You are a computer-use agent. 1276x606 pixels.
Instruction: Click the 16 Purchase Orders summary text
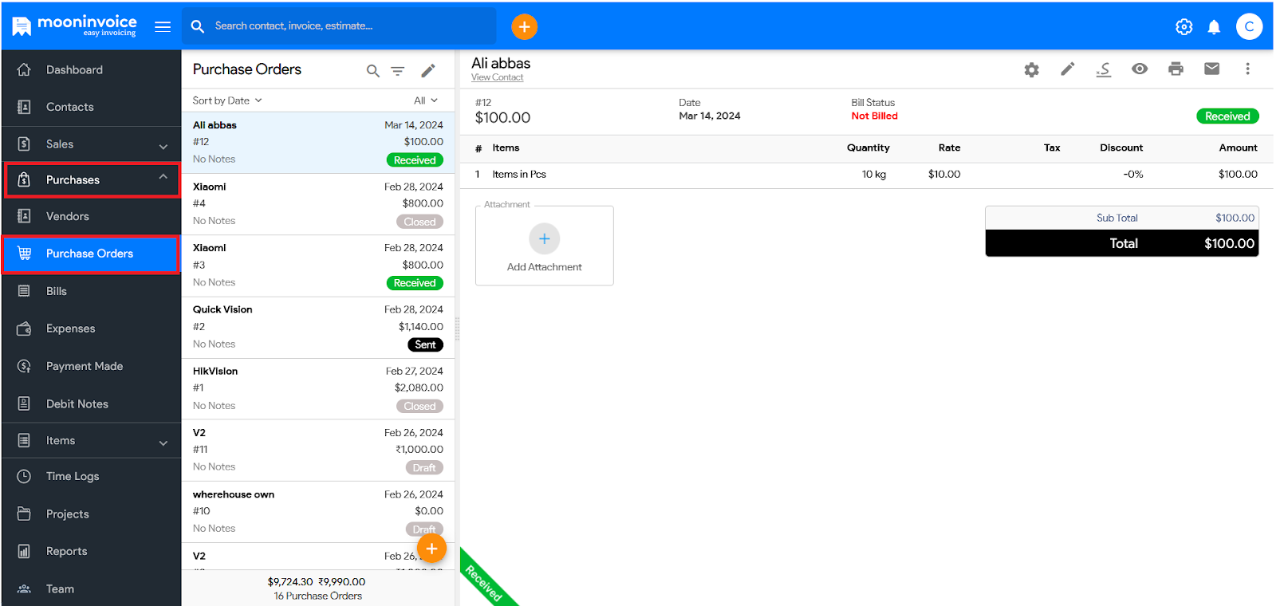pyautogui.click(x=318, y=596)
